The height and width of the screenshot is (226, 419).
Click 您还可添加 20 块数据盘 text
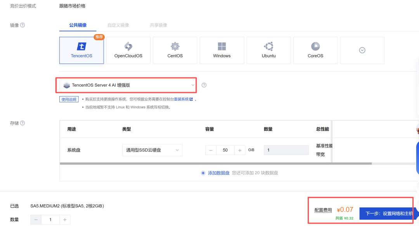[x=255, y=173]
